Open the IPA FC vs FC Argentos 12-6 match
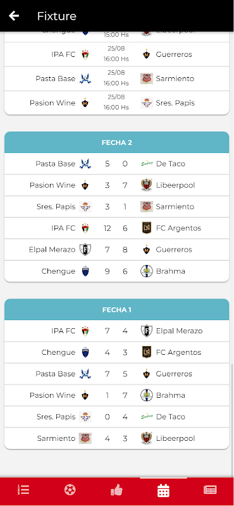234x506 pixels. click(x=117, y=228)
